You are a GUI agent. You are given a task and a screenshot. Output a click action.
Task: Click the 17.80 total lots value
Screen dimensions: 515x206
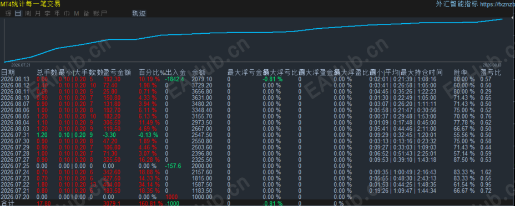pyautogui.click(x=43, y=203)
